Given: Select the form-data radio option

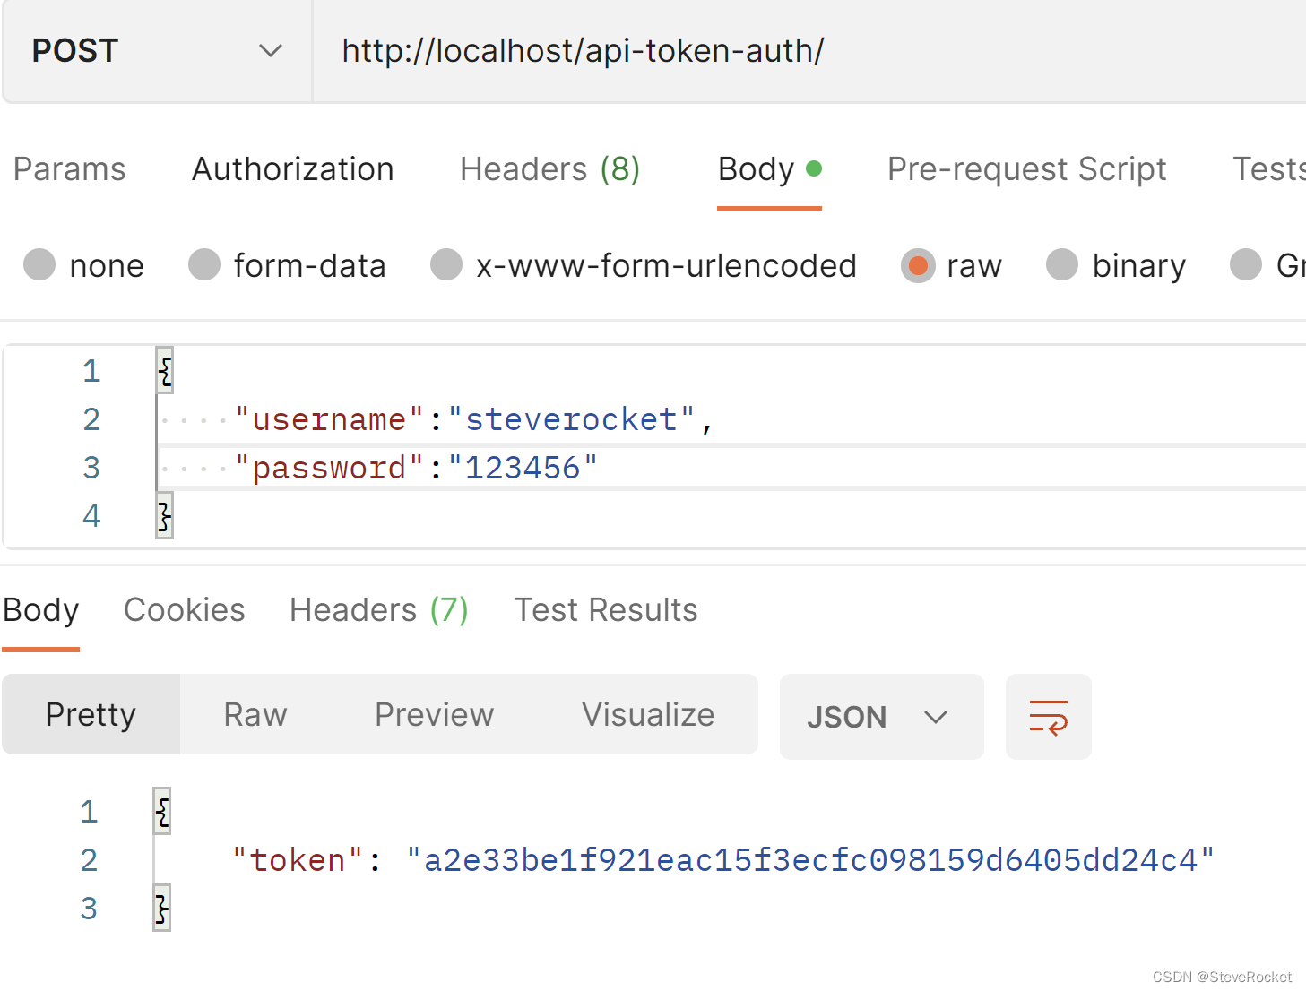Looking at the screenshot, I should coord(205,265).
